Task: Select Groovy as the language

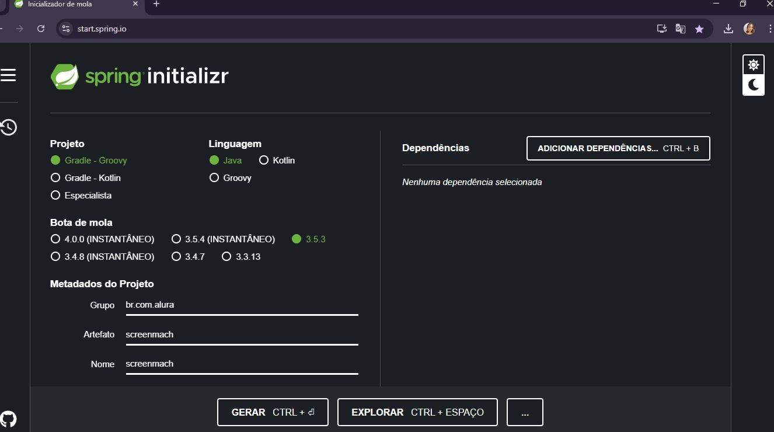Action: [x=231, y=177]
